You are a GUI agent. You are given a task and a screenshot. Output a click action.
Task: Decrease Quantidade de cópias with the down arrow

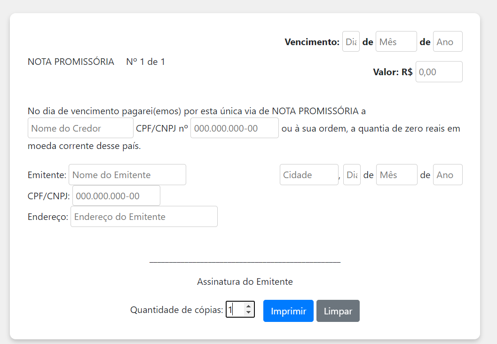[248, 312]
